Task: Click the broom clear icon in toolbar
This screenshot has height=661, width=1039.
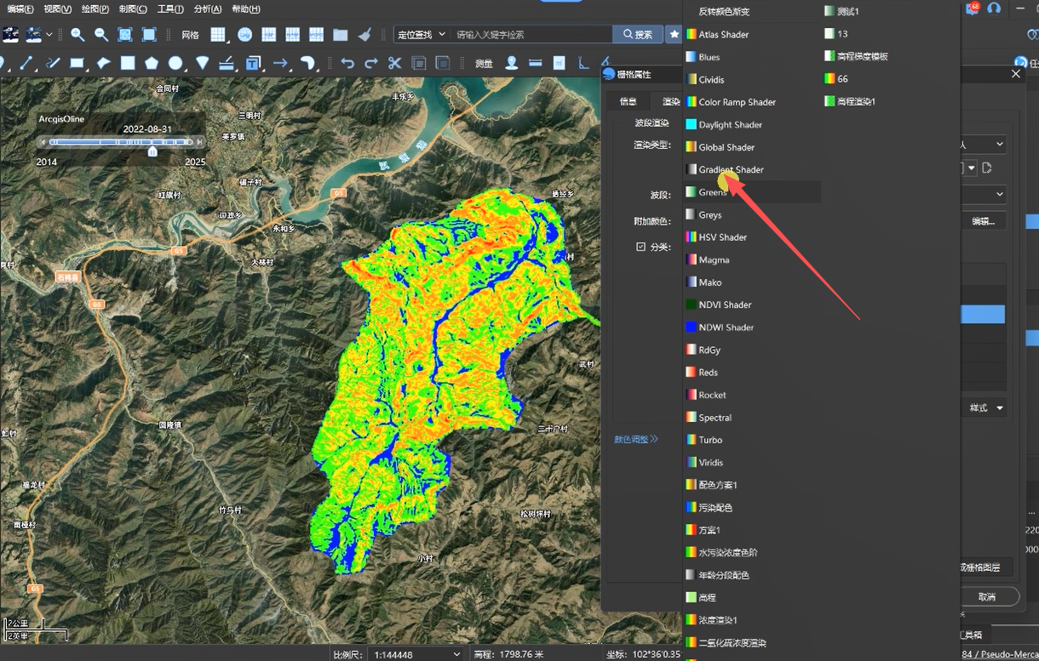Action: coord(365,35)
